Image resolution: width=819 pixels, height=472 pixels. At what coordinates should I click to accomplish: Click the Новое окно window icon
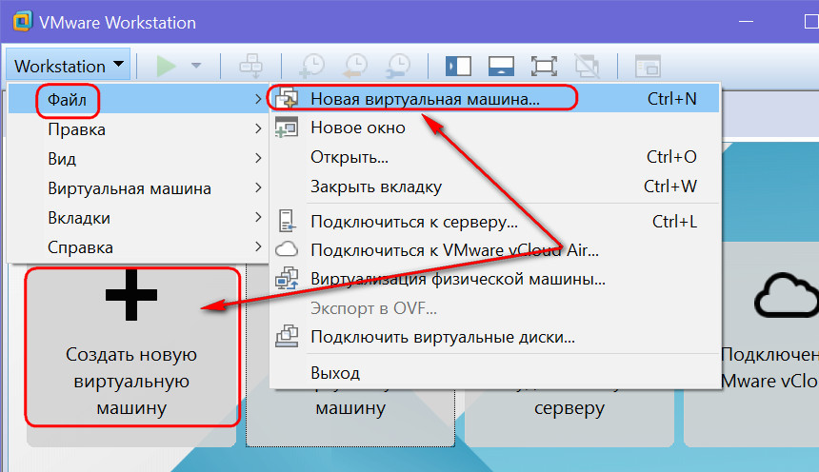pyautogui.click(x=287, y=128)
